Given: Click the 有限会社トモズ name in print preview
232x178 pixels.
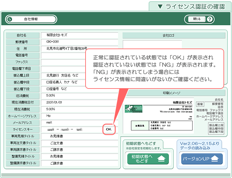Looking at the screenshot, I should click(x=182, y=102).
